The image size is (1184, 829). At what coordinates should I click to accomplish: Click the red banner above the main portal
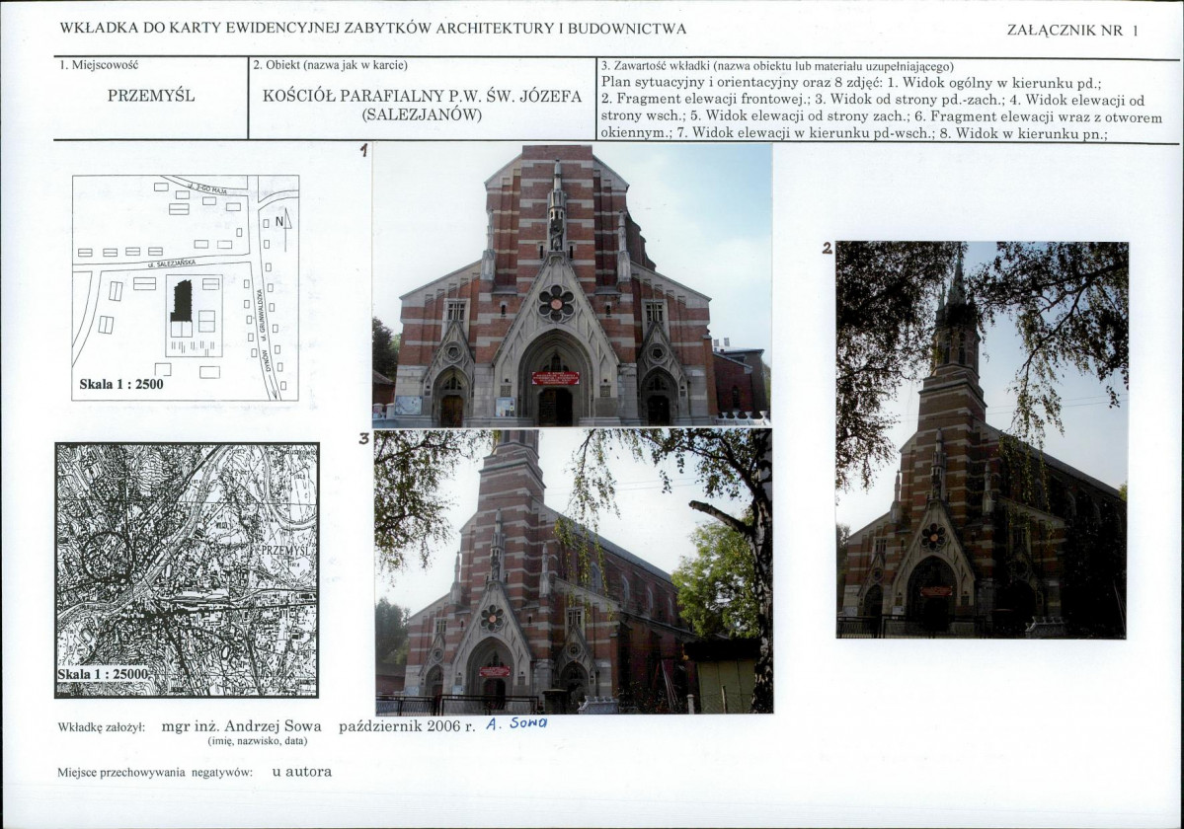[555, 378]
